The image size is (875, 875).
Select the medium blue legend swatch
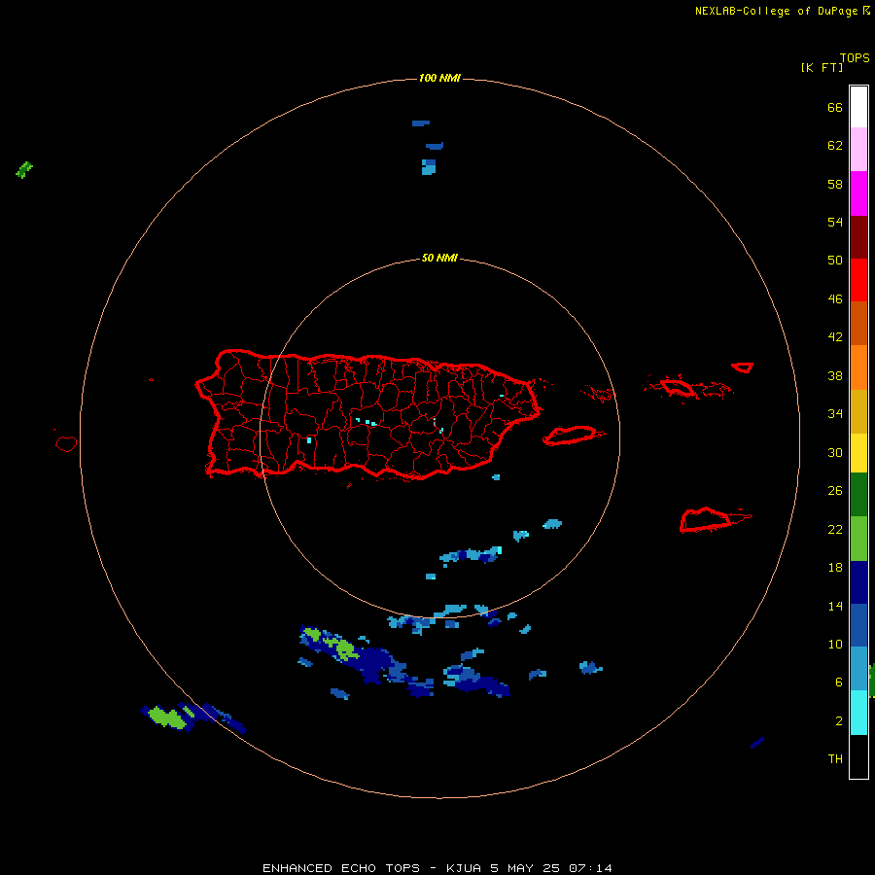858,625
